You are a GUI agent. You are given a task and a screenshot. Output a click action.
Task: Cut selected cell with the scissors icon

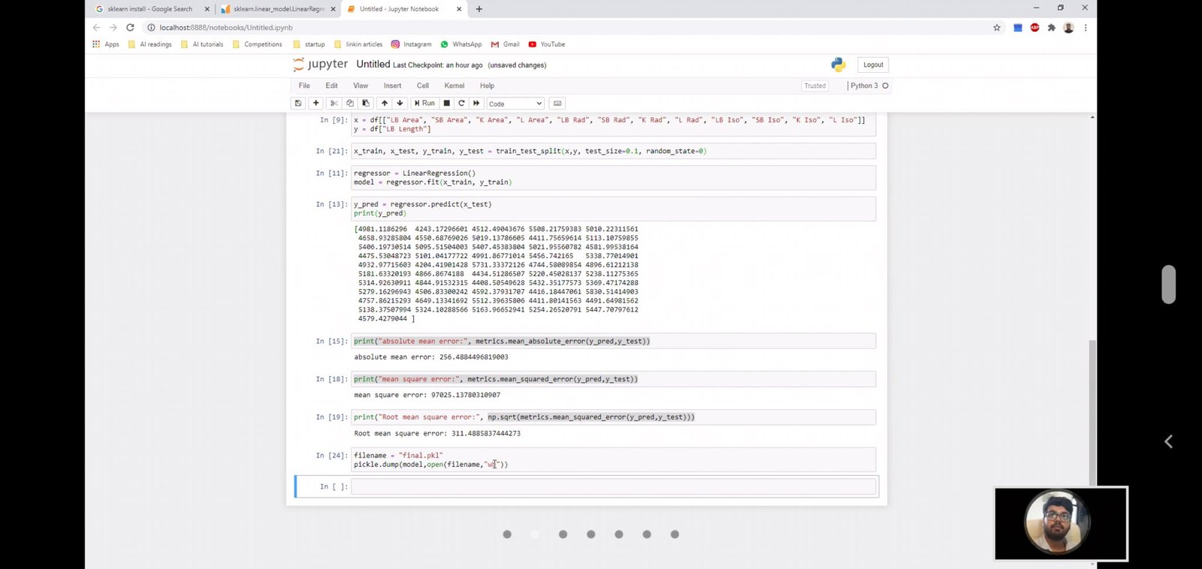tap(334, 104)
